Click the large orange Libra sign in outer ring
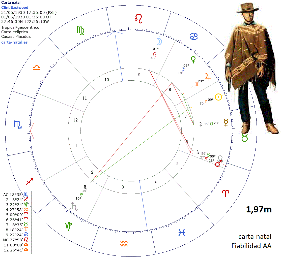281x258 pixels. [x=37, y=68]
